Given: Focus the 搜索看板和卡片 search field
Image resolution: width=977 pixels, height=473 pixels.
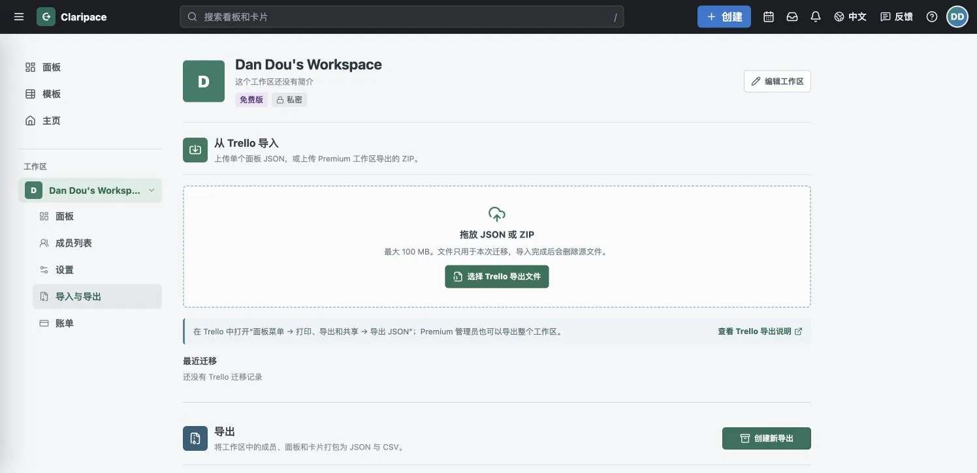Looking at the screenshot, I should pyautogui.click(x=402, y=17).
